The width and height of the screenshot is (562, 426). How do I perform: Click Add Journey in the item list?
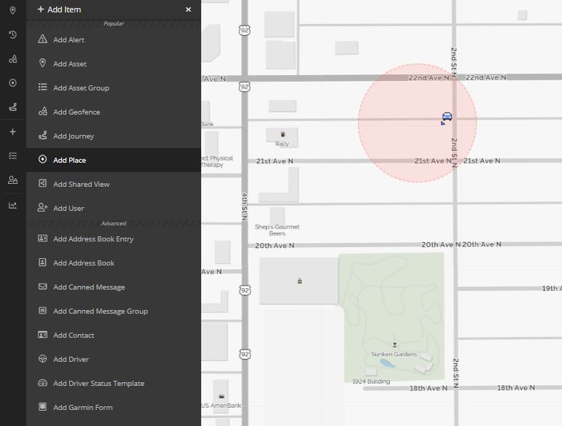74,136
